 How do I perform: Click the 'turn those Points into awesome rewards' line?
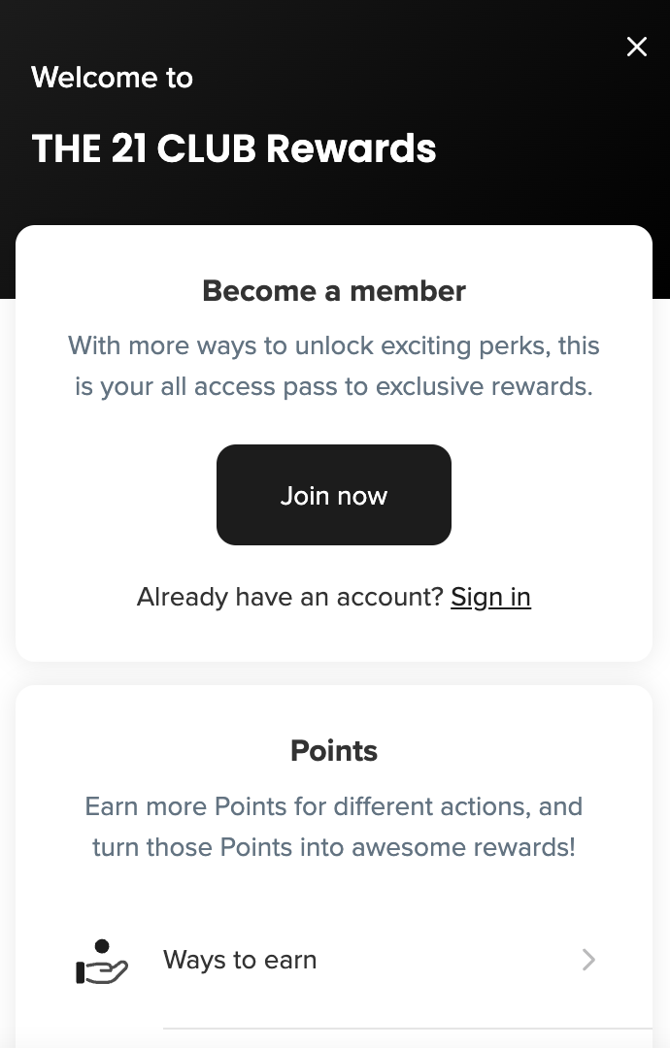pyautogui.click(x=334, y=847)
